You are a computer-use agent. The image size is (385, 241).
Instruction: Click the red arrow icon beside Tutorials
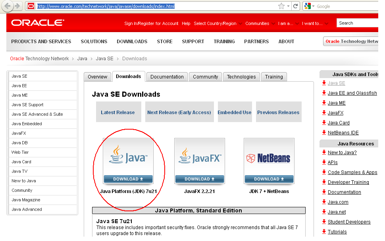[324, 231]
